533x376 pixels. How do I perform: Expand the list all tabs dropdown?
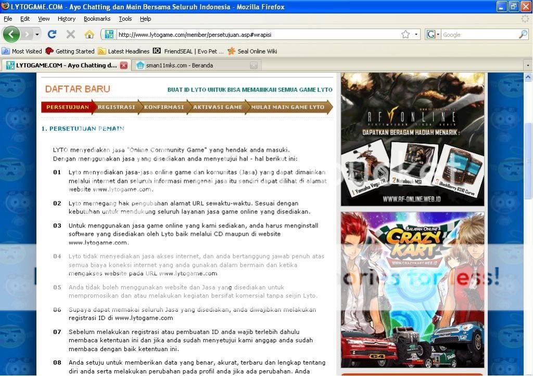click(x=528, y=65)
